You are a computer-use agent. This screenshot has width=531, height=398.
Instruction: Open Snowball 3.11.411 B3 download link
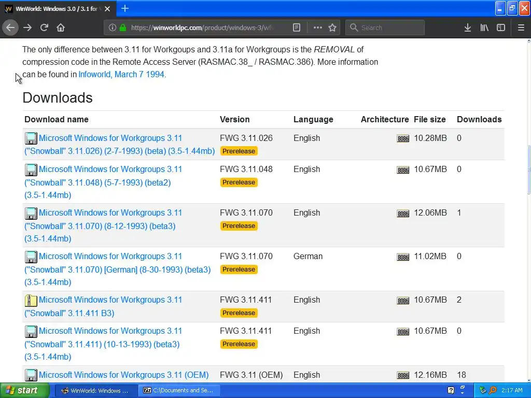(103, 306)
